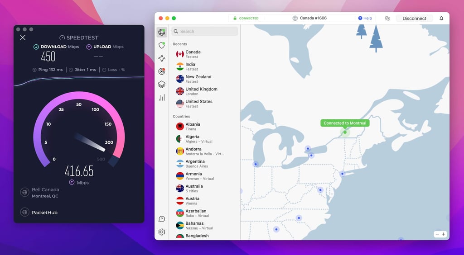Open VPN settings gear icon

pos(162,232)
